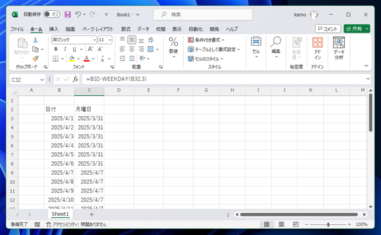
Task: Expand the Name Box dropdown
Action: click(x=42, y=80)
